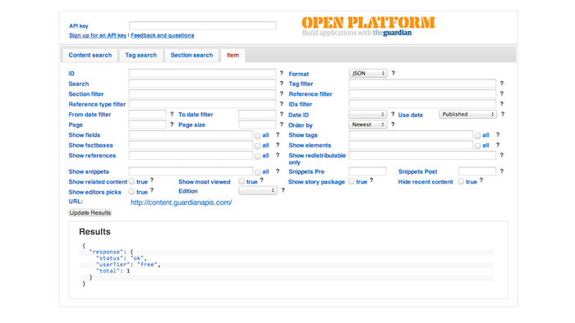This screenshot has width=575, height=323.
Task: Open the Sign up for an API key link
Action: click(98, 35)
